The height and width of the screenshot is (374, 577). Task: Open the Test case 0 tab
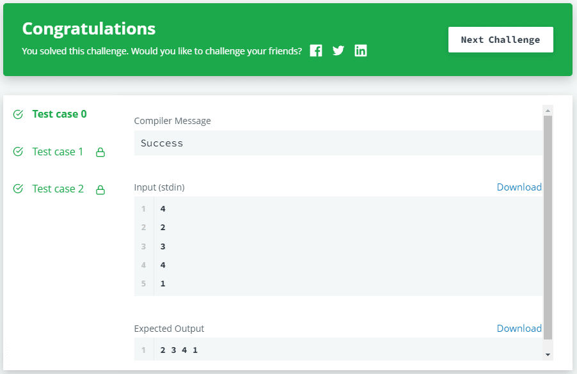59,114
